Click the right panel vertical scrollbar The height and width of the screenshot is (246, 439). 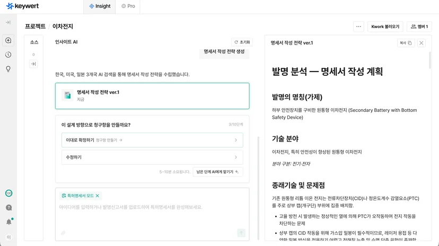pyautogui.click(x=430, y=60)
